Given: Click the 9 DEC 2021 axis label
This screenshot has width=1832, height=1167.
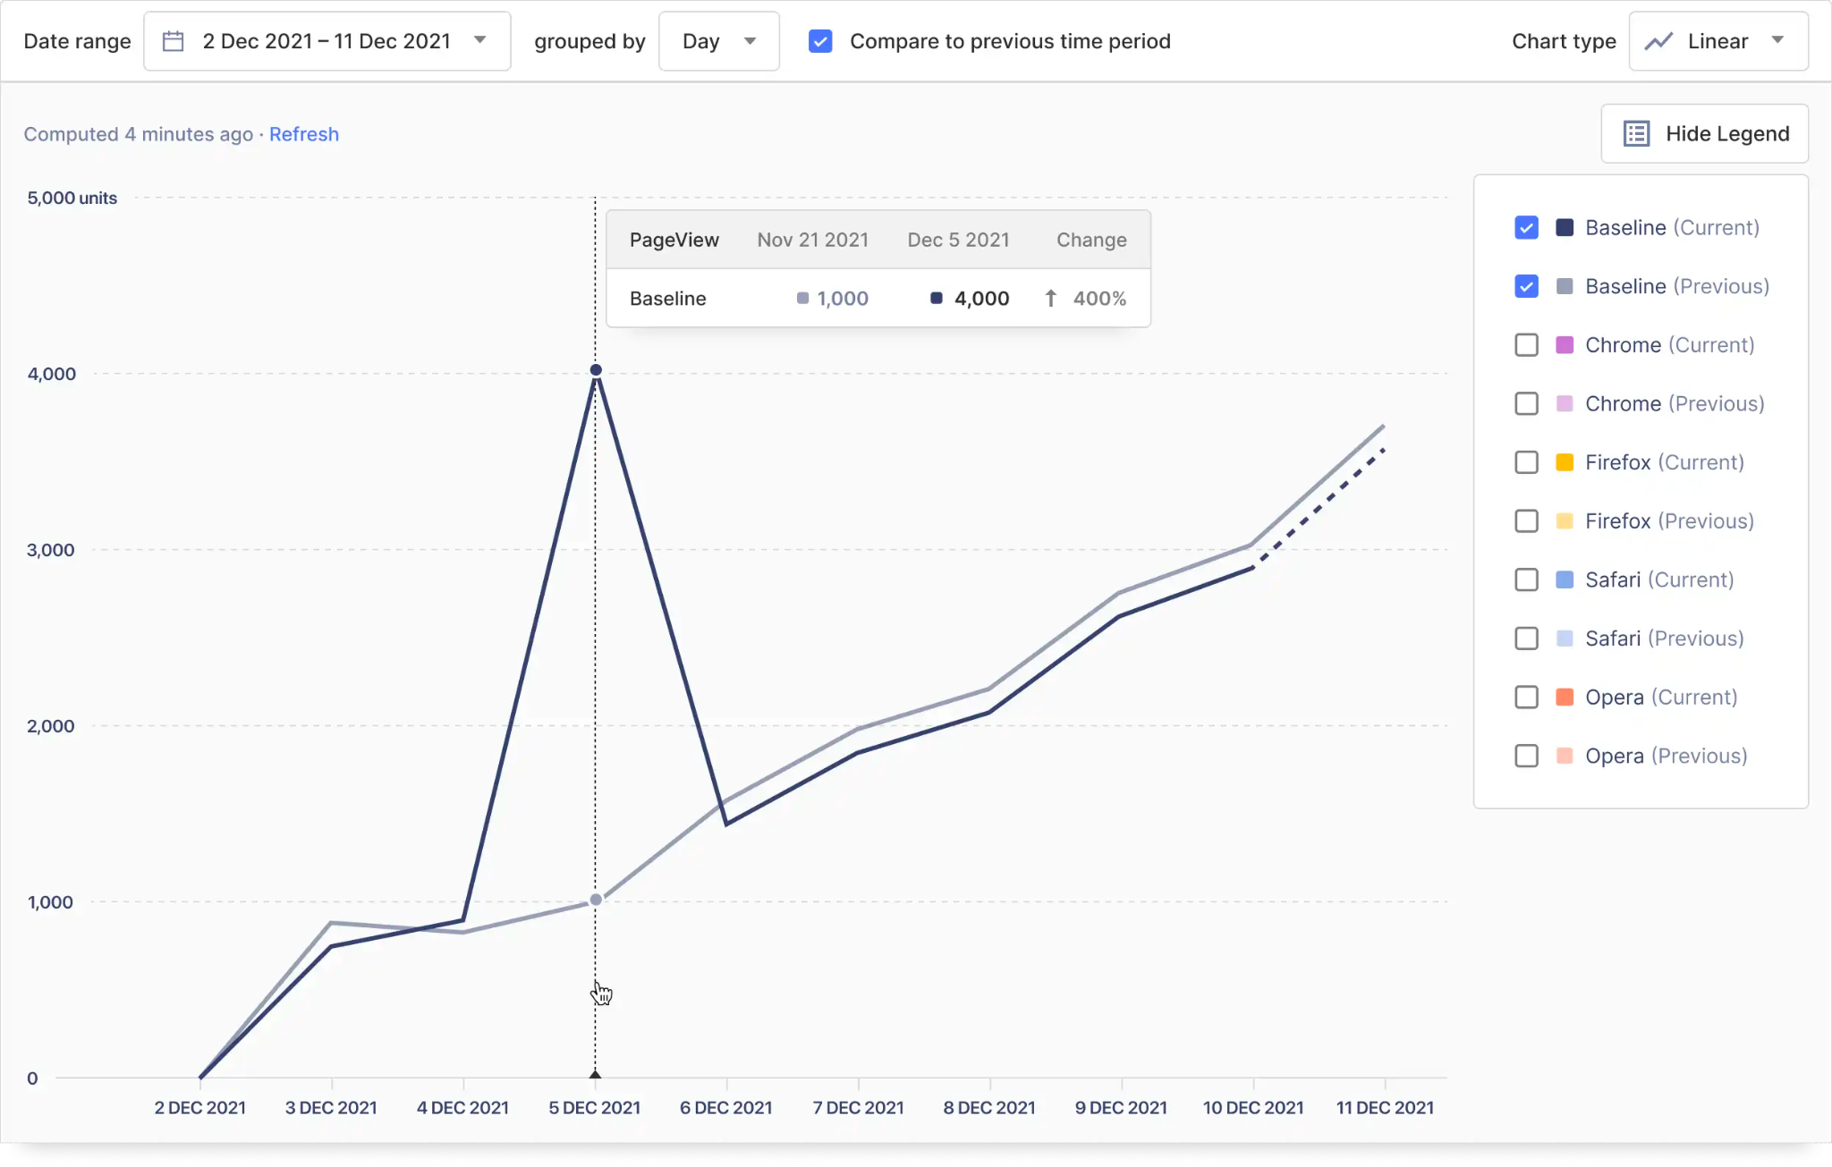Looking at the screenshot, I should tap(1121, 1107).
